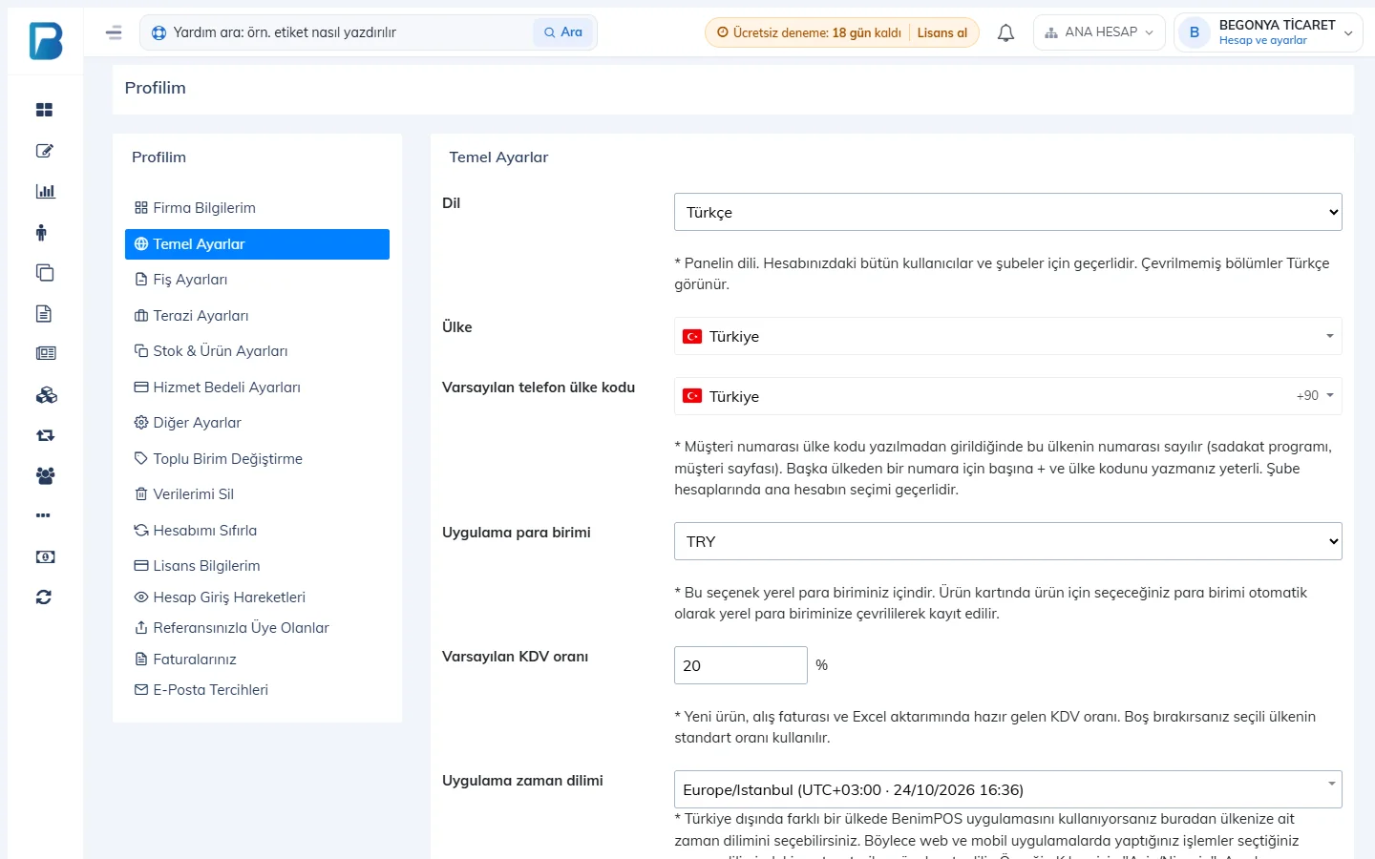This screenshot has height=859, width=1375.
Task: Click the bar chart reports sidebar icon
Action: (x=45, y=191)
